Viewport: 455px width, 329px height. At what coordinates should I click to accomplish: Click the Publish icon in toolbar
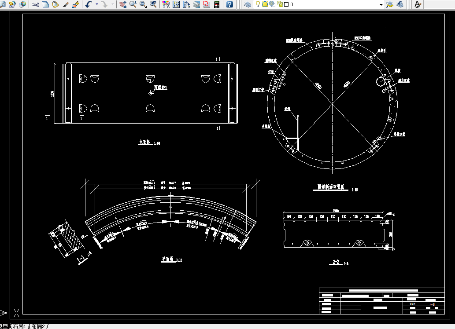click(12, 4)
